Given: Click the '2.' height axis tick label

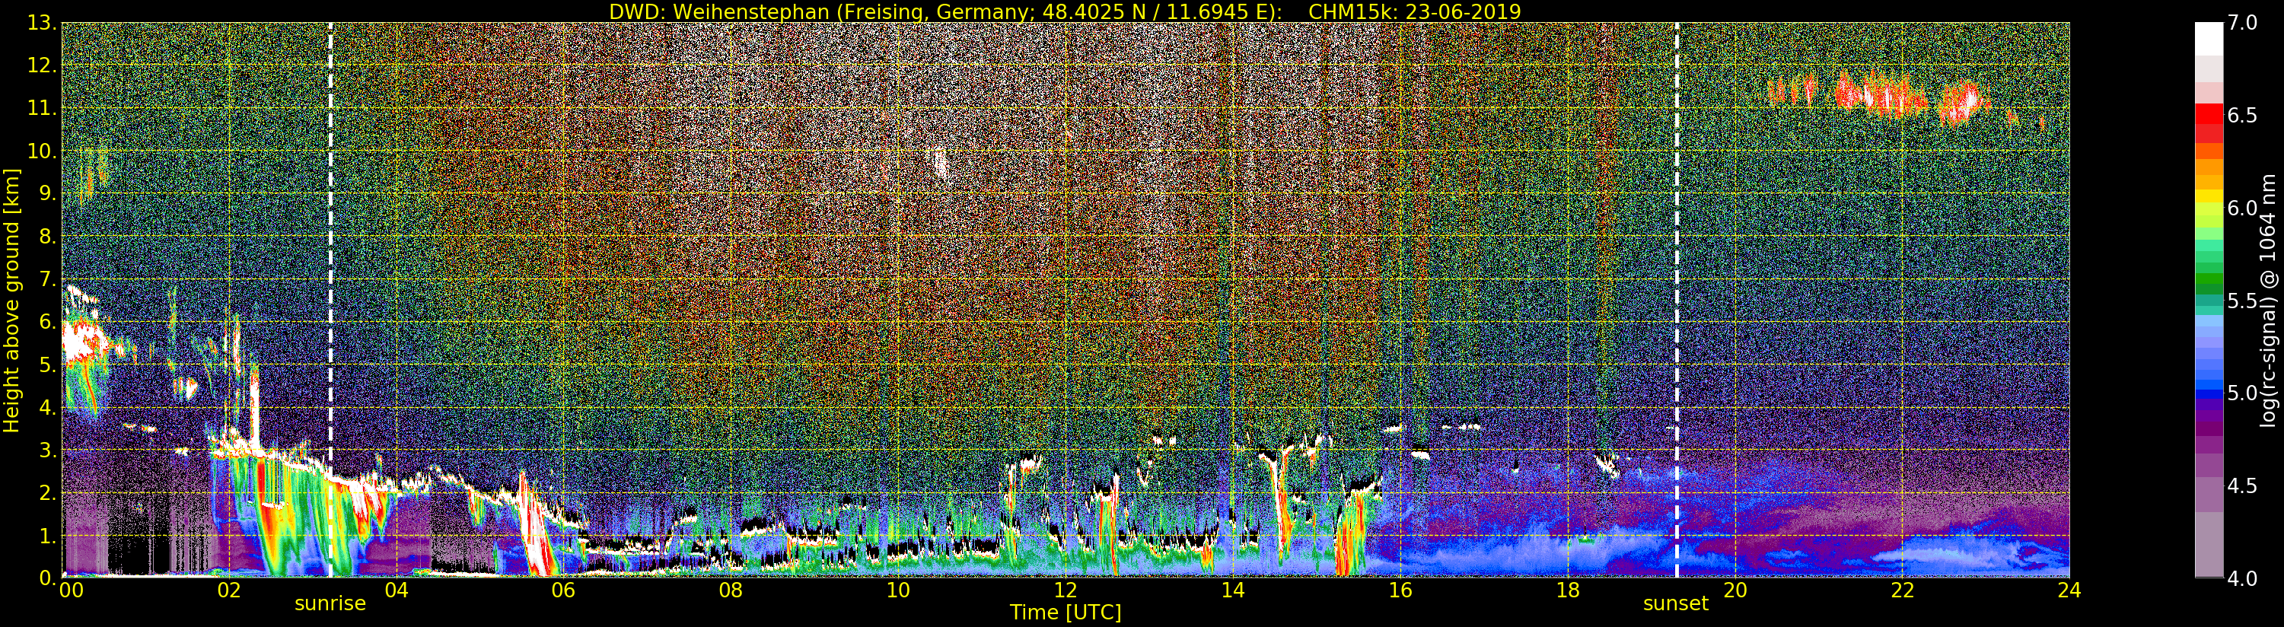Looking at the screenshot, I should click(47, 492).
